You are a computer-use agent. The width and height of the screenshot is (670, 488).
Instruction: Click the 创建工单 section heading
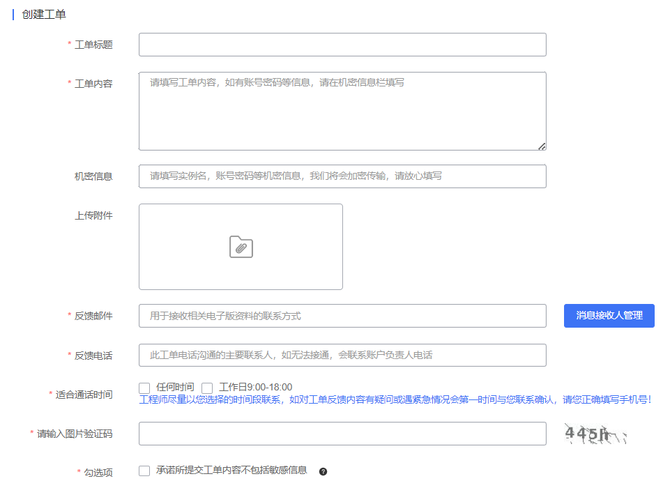coord(44,15)
